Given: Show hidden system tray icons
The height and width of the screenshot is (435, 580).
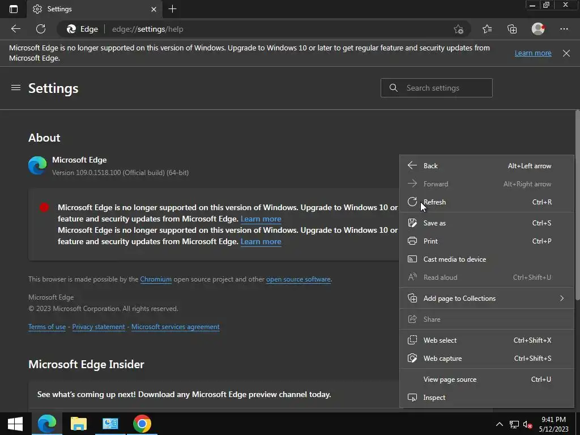Looking at the screenshot, I should pyautogui.click(x=500, y=424).
